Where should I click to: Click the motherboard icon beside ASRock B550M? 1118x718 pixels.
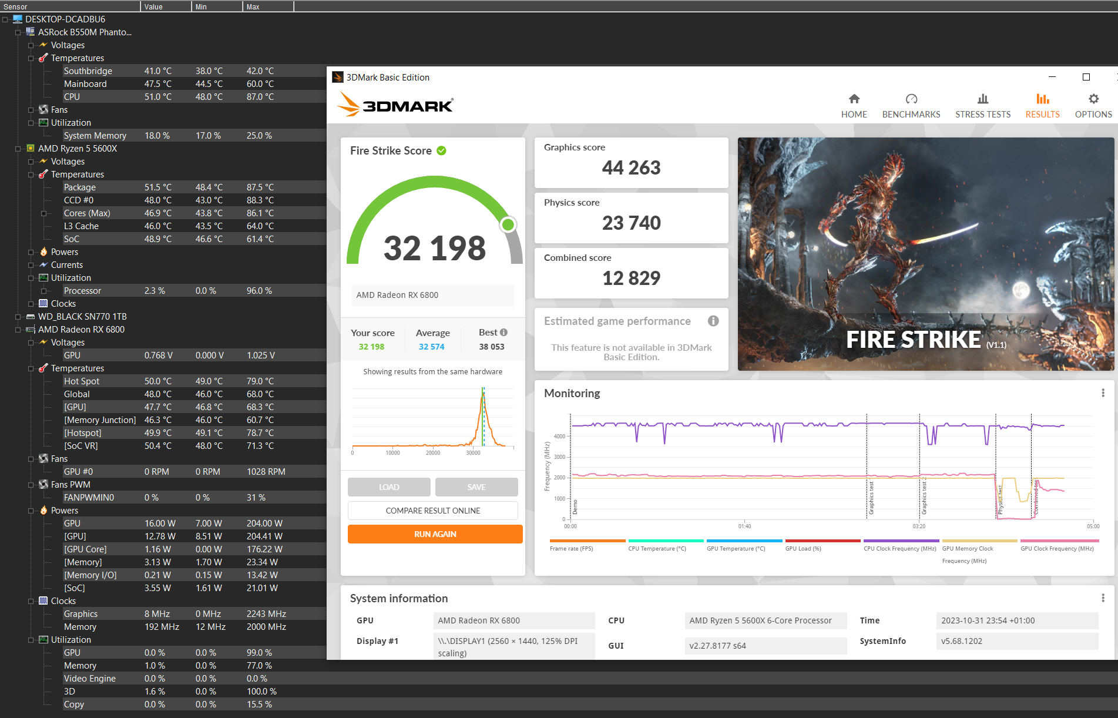(x=31, y=32)
